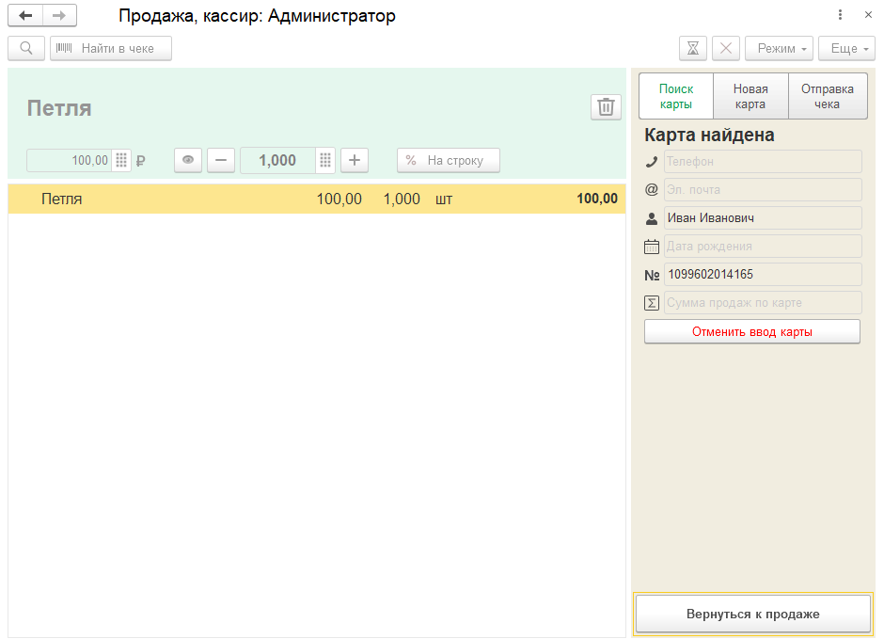This screenshot has height=639, width=884.
Task: Open the three-dot window options menu
Action: pos(840,15)
